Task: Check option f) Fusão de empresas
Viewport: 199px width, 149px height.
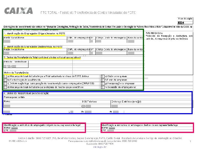Action: (103, 80)
